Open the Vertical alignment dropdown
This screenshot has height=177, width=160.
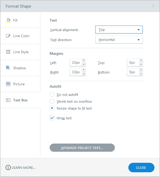(x=119, y=30)
